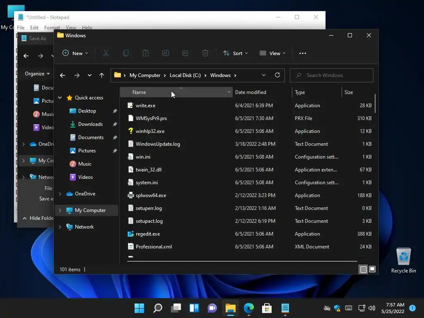This screenshot has height=318, width=424.
Task: Open the Sort options dropdown
Action: (x=235, y=53)
